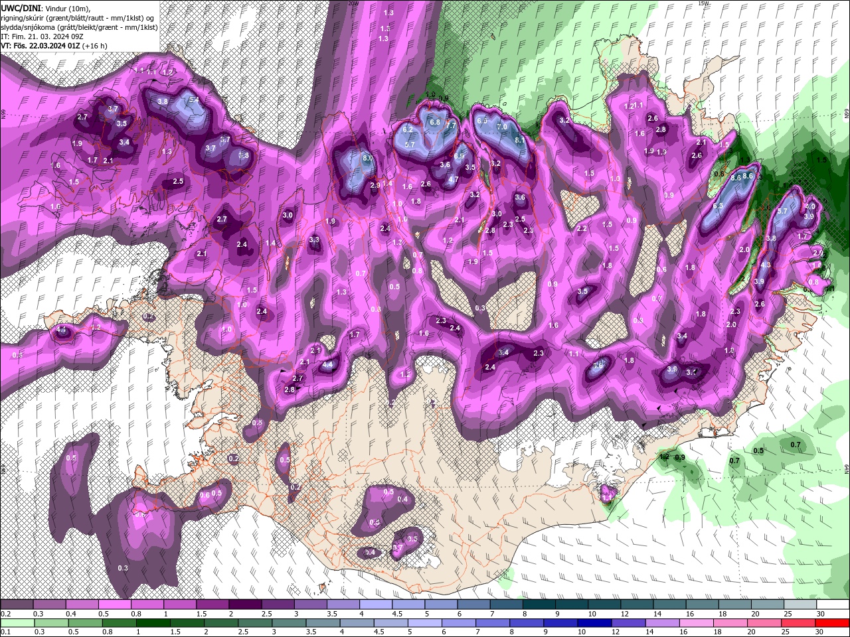Click the '7.7' precipitation value on the map

[451, 125]
